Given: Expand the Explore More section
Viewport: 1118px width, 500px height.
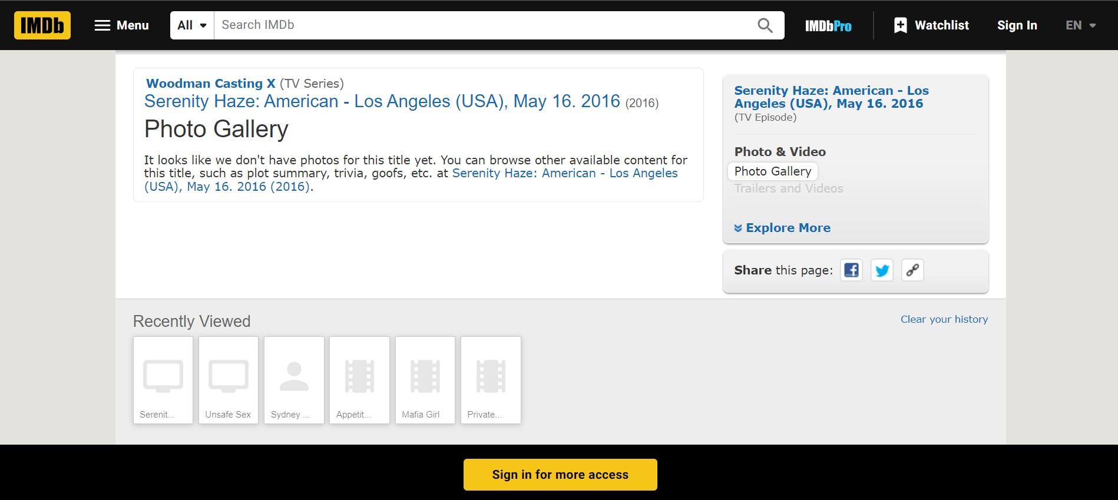Looking at the screenshot, I should 782,228.
